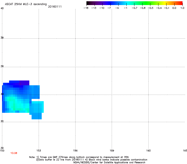Click the color bar label -0.1

click(x=167, y=8)
